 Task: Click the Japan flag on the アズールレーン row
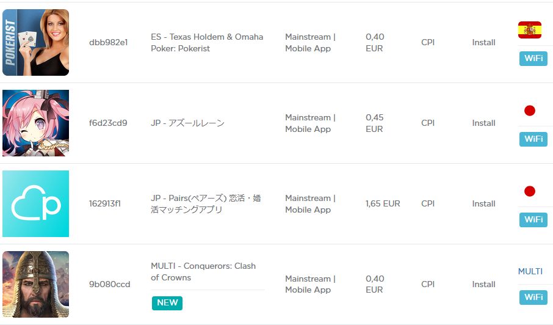[x=530, y=111]
